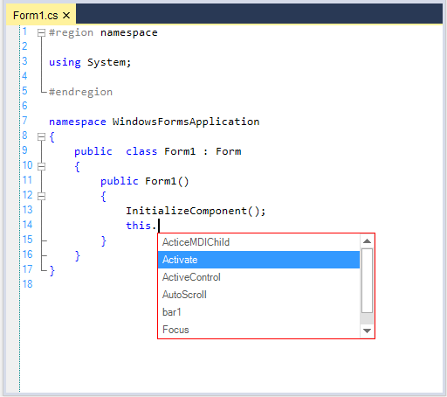Viewport: 447px width, 397px height.
Task: Click the autocomplete list scroll up arrow
Action: pos(367,241)
